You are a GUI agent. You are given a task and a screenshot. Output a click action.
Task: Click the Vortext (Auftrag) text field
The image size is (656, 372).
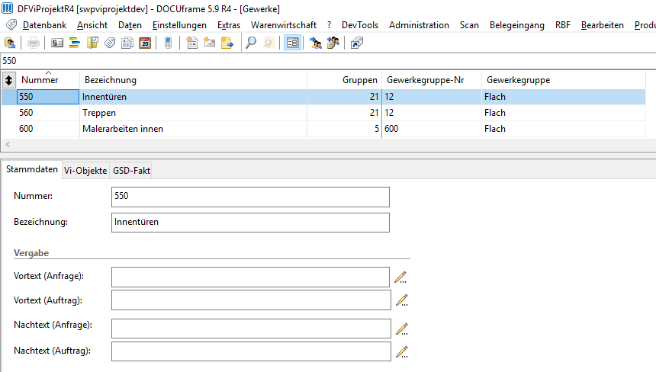coord(251,300)
